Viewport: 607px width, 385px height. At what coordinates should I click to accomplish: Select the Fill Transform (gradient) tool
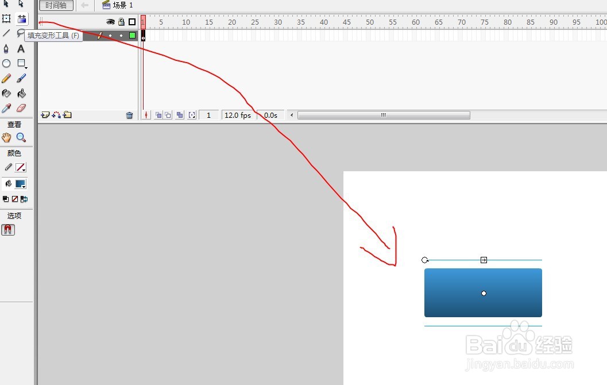pos(21,18)
